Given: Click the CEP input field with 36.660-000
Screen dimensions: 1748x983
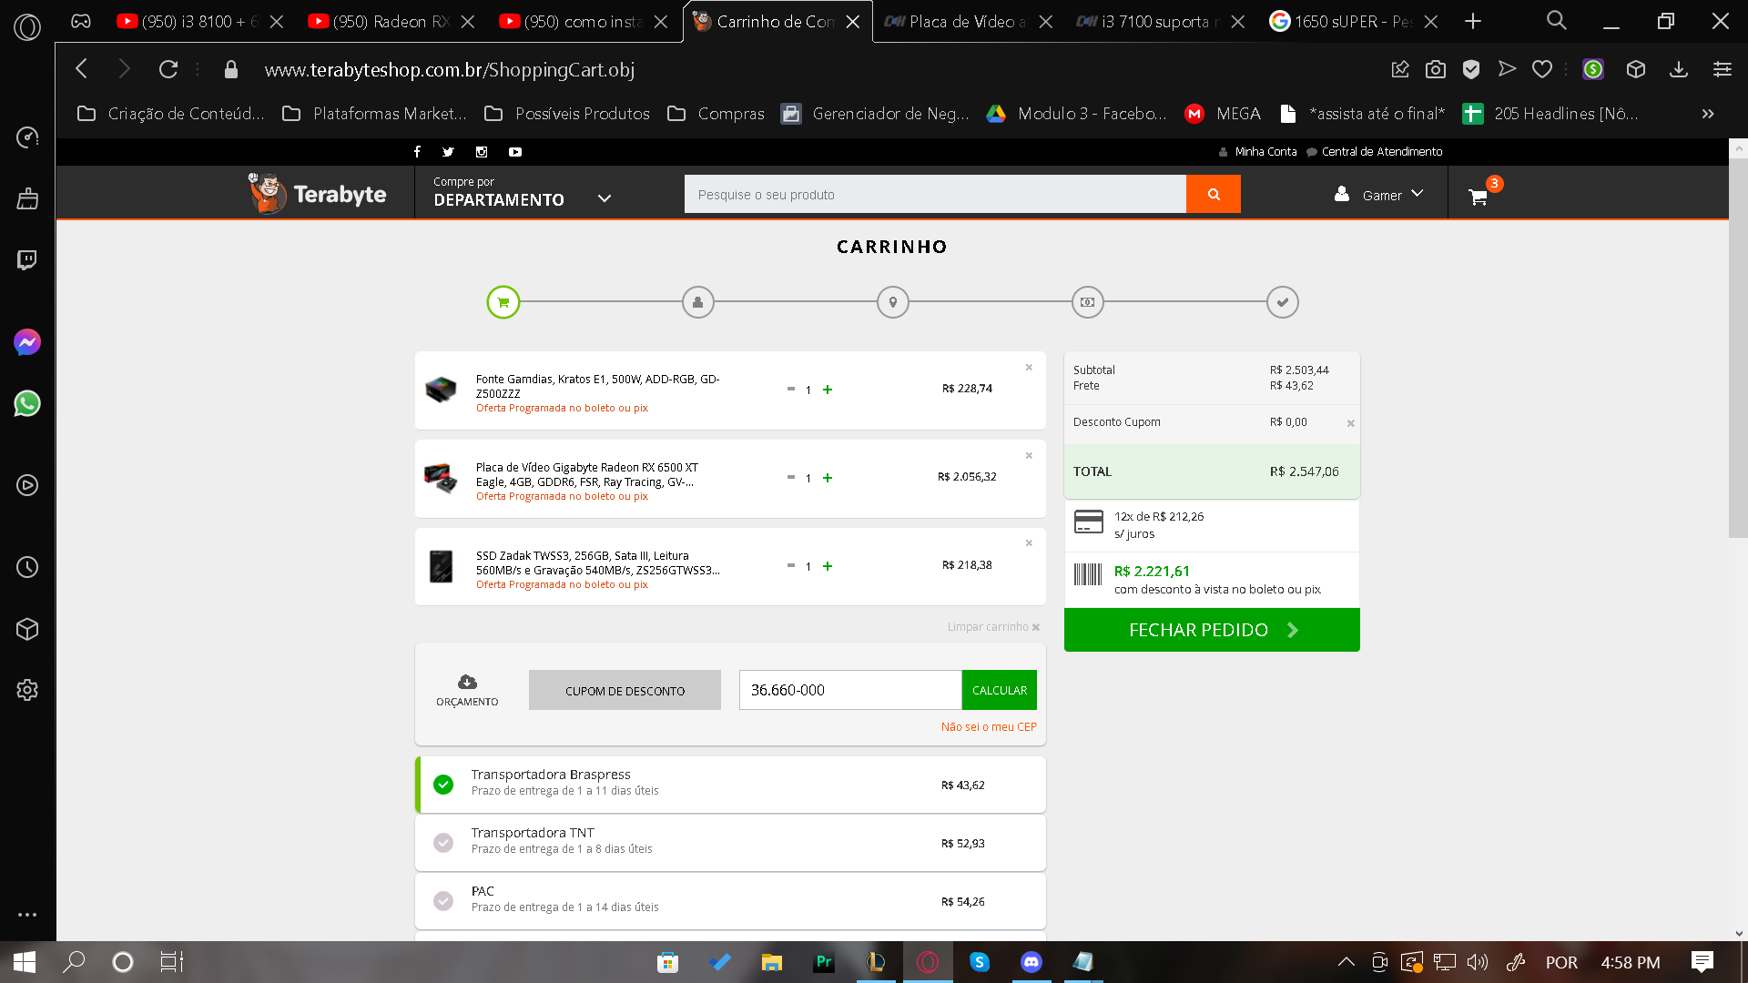Looking at the screenshot, I should pyautogui.click(x=850, y=690).
